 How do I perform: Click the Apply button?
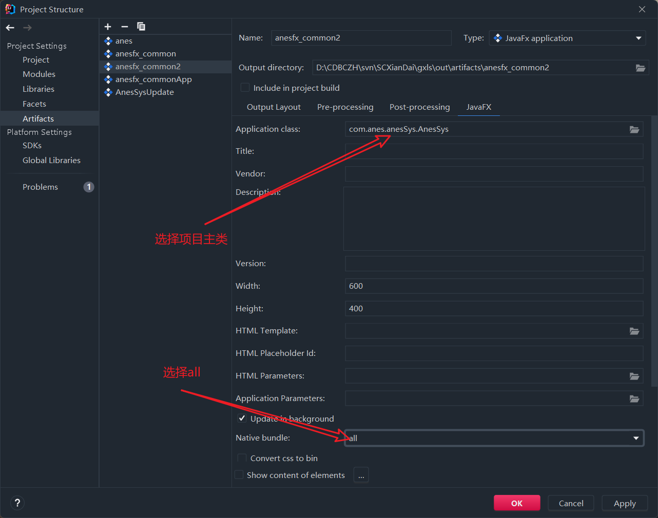click(x=625, y=503)
